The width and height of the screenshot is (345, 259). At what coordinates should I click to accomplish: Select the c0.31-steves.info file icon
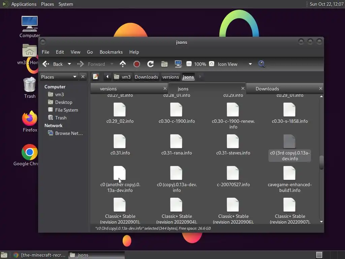[233, 141]
